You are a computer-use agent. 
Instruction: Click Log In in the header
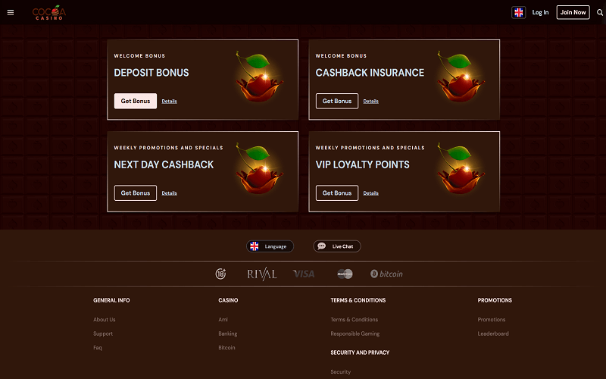(540, 12)
